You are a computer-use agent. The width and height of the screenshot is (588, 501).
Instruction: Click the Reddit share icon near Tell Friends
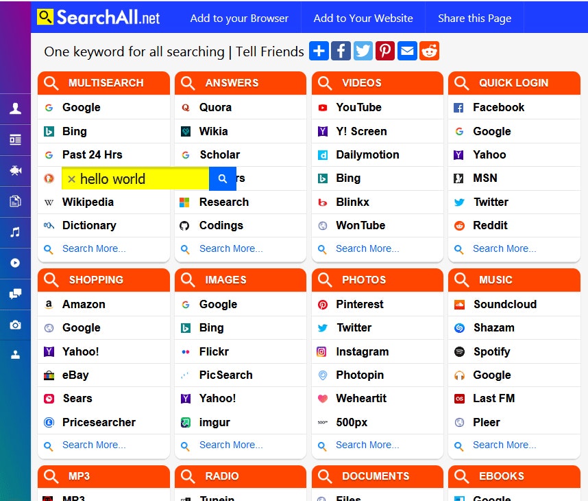click(430, 50)
